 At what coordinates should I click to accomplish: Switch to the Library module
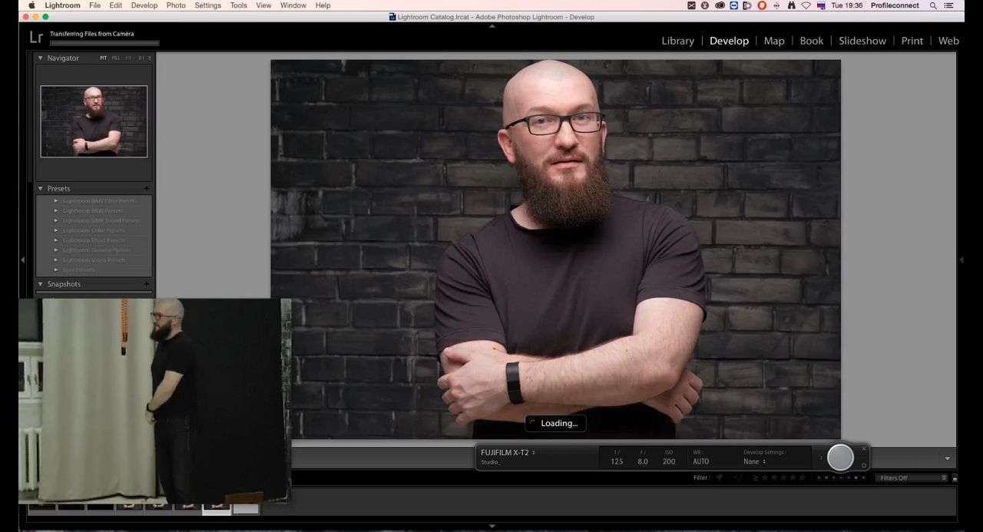click(677, 41)
